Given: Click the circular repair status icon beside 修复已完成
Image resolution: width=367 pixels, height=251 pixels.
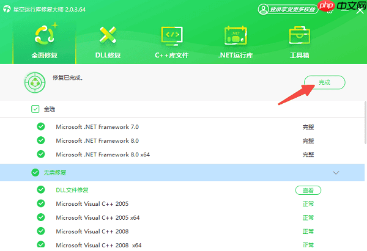Looking at the screenshot, I should tap(35, 82).
